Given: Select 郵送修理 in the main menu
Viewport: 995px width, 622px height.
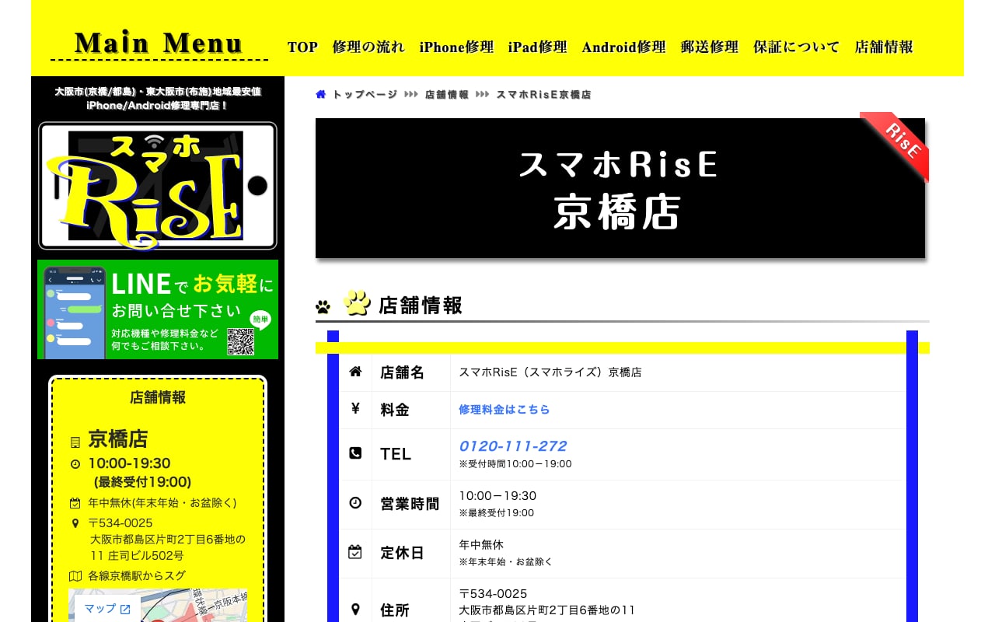Looking at the screenshot, I should click(710, 47).
